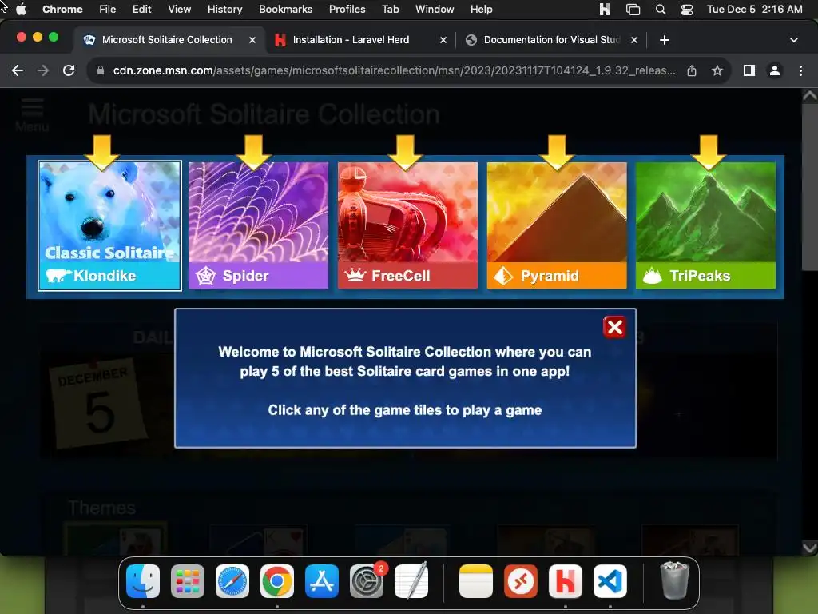Viewport: 818px width, 614px height.
Task: Open the Apple menu
Action: [21, 9]
